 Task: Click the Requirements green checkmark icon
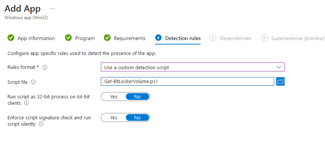coord(107,38)
